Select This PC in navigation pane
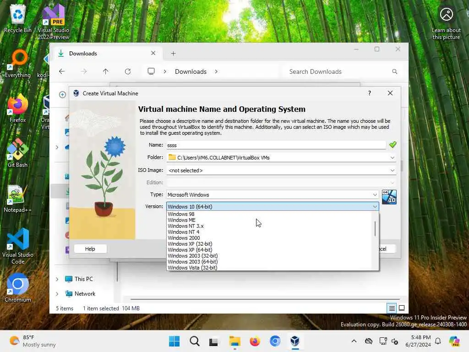Image resolution: width=469 pixels, height=352 pixels. (79, 279)
